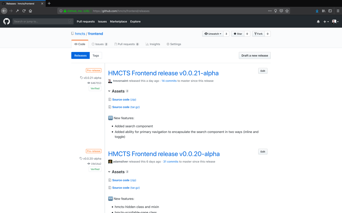Open the plus create-new dropdown
The width and height of the screenshot is (342, 213).
coord(326,22)
